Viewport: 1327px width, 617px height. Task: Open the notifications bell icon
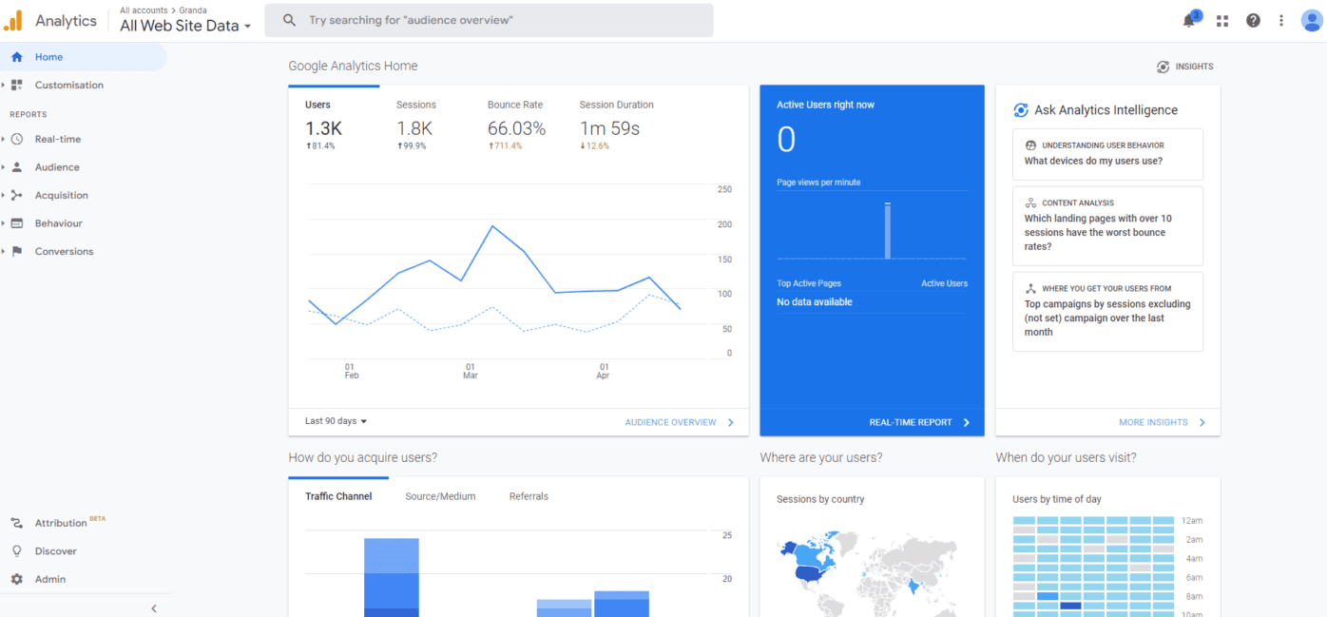[x=1189, y=21]
